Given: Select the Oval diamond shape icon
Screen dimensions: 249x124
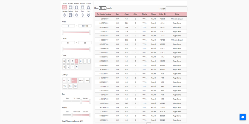Looking at the screenshot, I should [76, 15].
